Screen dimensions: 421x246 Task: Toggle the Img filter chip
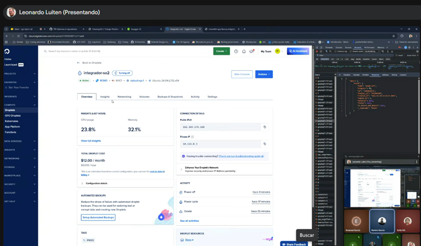[352, 59]
